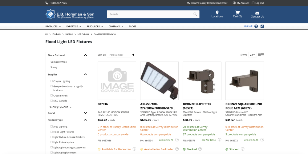Open the STANPRO area light product image

[x=159, y=81]
